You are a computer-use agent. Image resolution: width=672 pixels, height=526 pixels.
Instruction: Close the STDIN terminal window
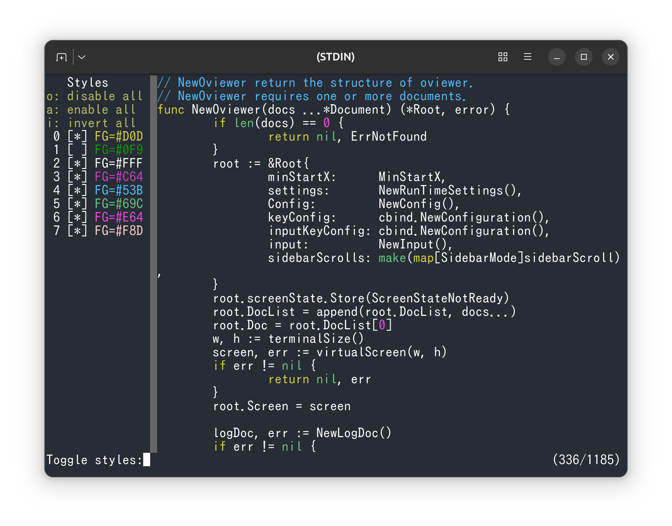(611, 57)
